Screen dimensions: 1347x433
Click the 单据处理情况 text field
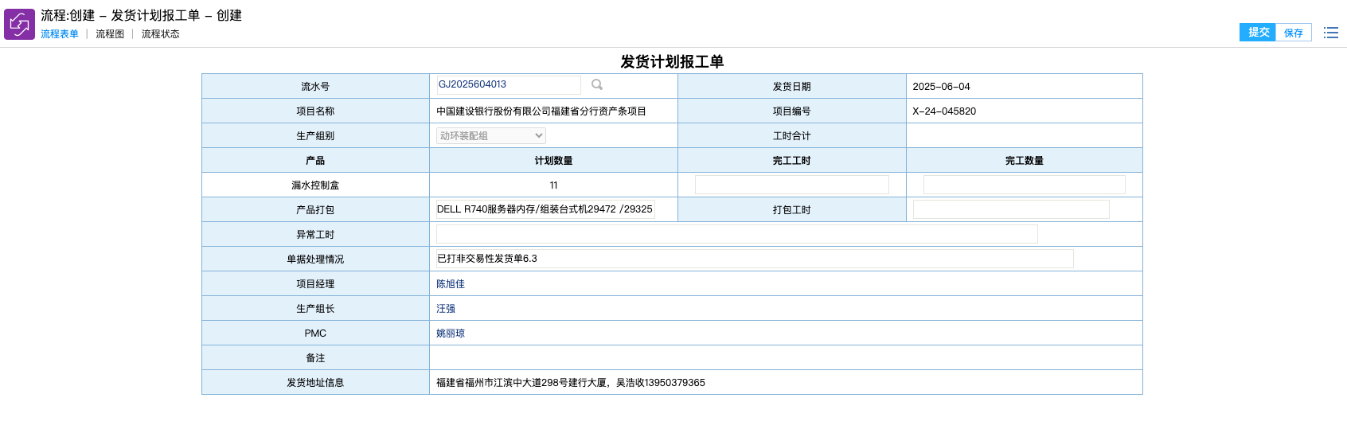click(x=754, y=259)
